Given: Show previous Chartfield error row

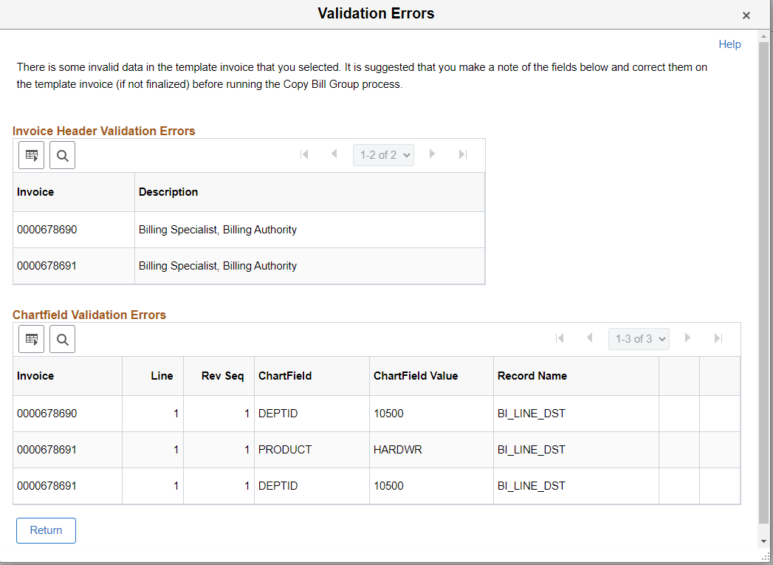Looking at the screenshot, I should pyautogui.click(x=589, y=338).
